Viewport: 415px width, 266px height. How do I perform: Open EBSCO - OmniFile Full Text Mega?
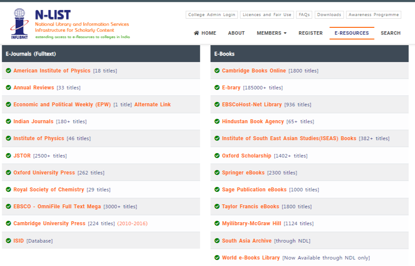pyautogui.click(x=57, y=207)
